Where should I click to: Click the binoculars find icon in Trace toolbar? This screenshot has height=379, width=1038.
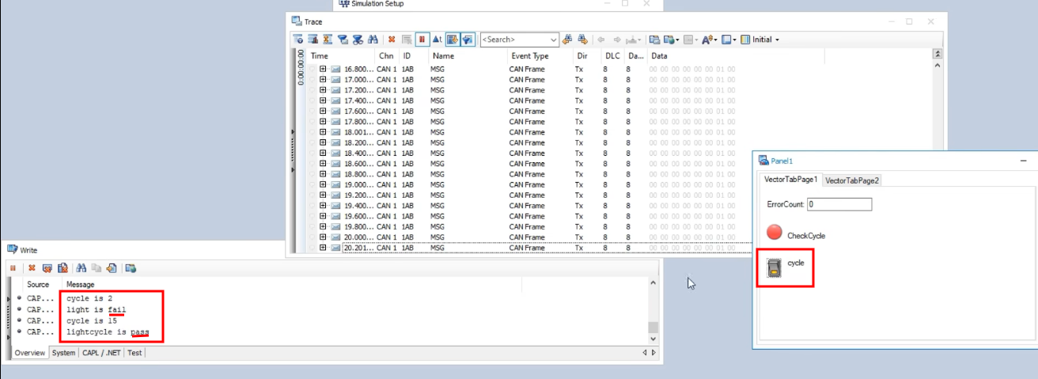coord(373,39)
